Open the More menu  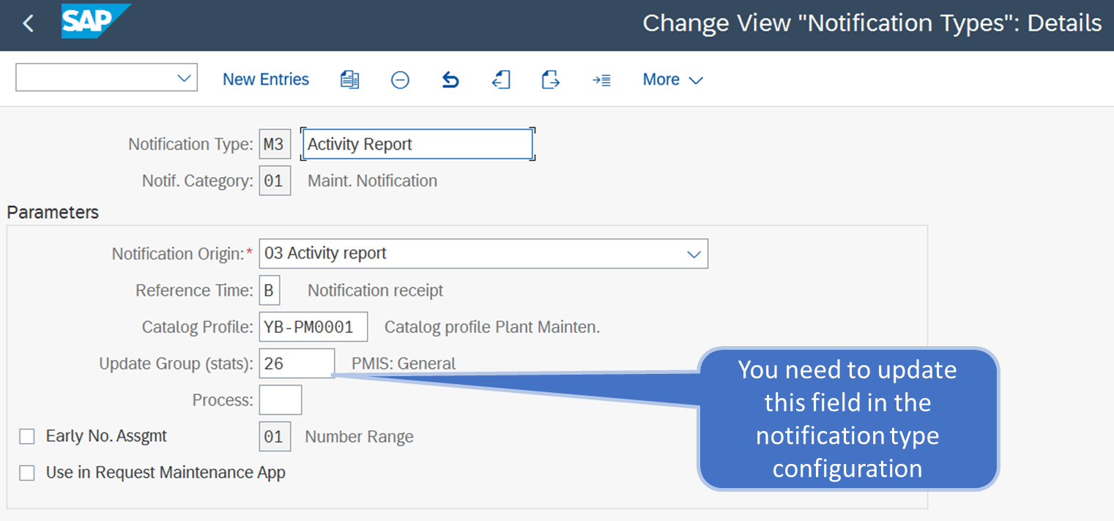pos(672,79)
